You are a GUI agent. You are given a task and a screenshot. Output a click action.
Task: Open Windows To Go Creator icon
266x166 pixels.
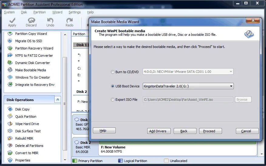(10, 77)
